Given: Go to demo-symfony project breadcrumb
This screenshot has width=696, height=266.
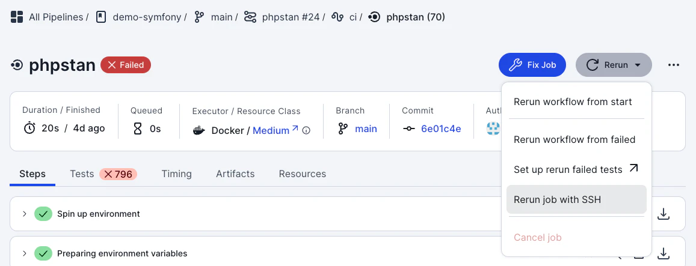Looking at the screenshot, I should coord(147,17).
